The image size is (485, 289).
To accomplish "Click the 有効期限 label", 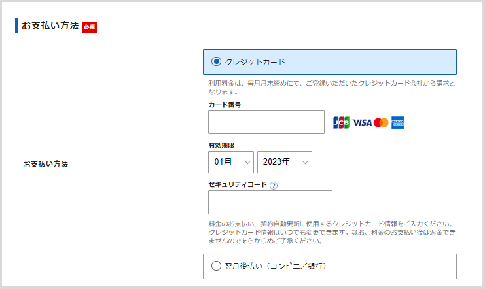I will 221,145.
